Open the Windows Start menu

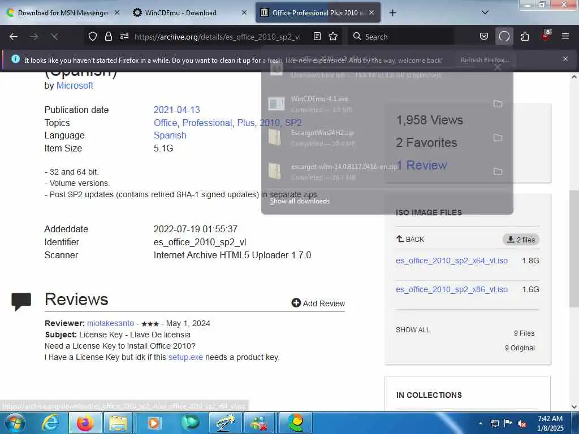15,423
